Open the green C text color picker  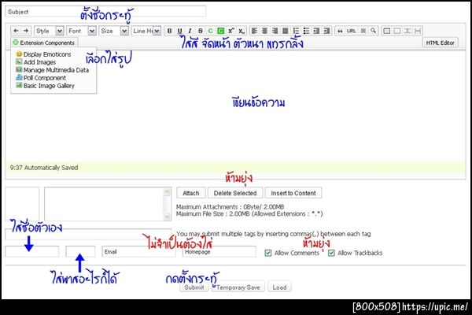pos(210,31)
